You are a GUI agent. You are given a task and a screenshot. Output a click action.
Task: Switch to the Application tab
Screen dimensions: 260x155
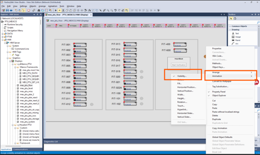tap(6, 149)
